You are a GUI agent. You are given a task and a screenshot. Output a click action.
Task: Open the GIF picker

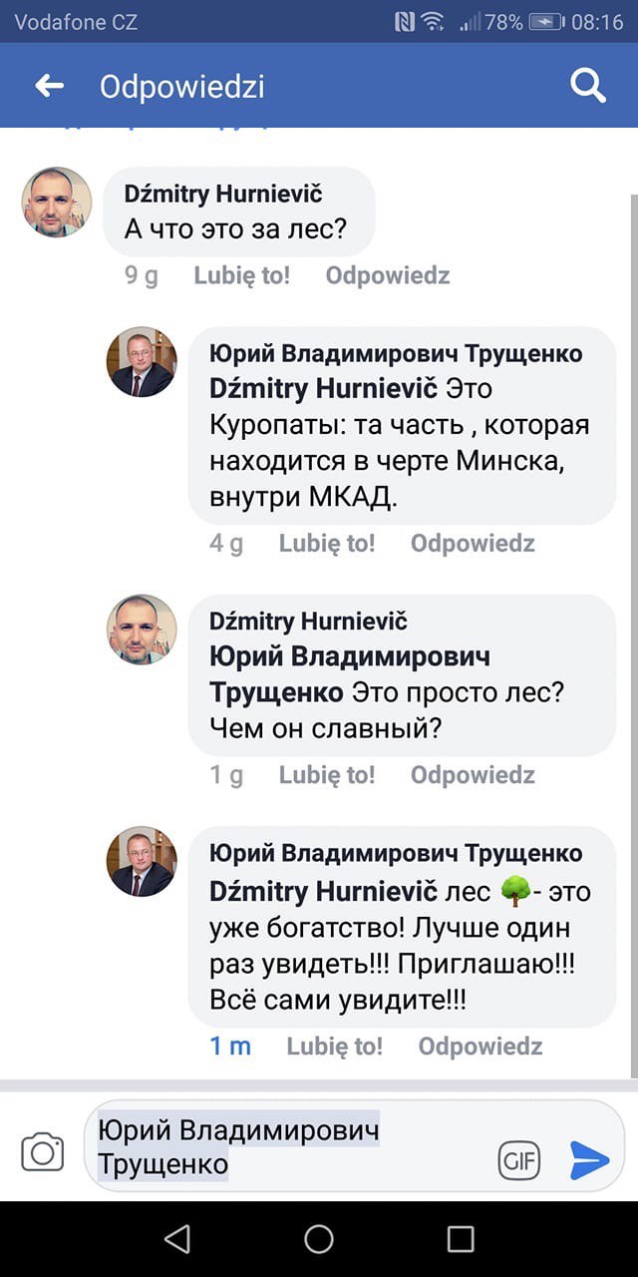[518, 1160]
